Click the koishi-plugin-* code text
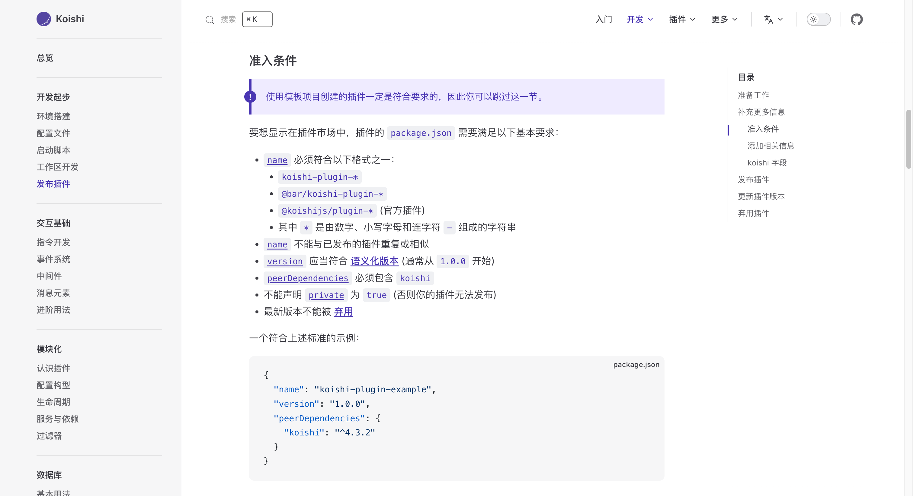 tap(320, 177)
